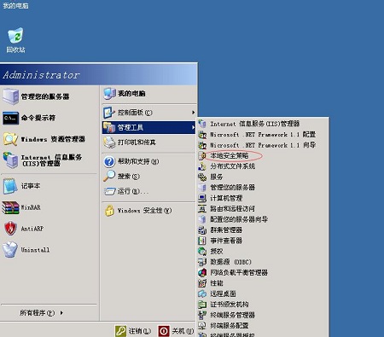
Task: Open the Recycle Bin desktop icon
Action: coord(15,36)
